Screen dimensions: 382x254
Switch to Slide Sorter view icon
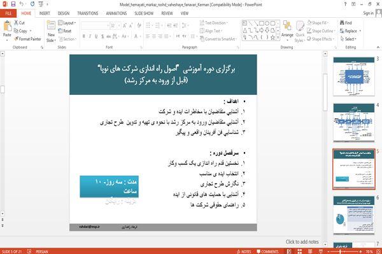[x=299, y=251]
